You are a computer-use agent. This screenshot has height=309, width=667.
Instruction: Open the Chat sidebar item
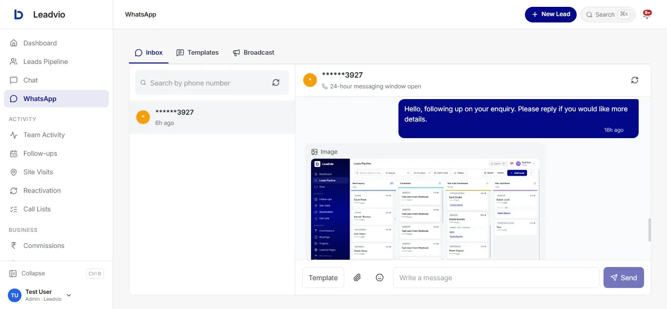click(x=56, y=80)
